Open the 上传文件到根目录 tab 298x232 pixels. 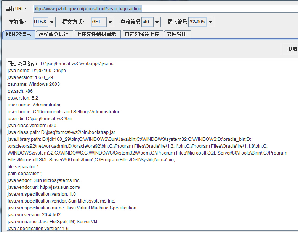(96, 34)
